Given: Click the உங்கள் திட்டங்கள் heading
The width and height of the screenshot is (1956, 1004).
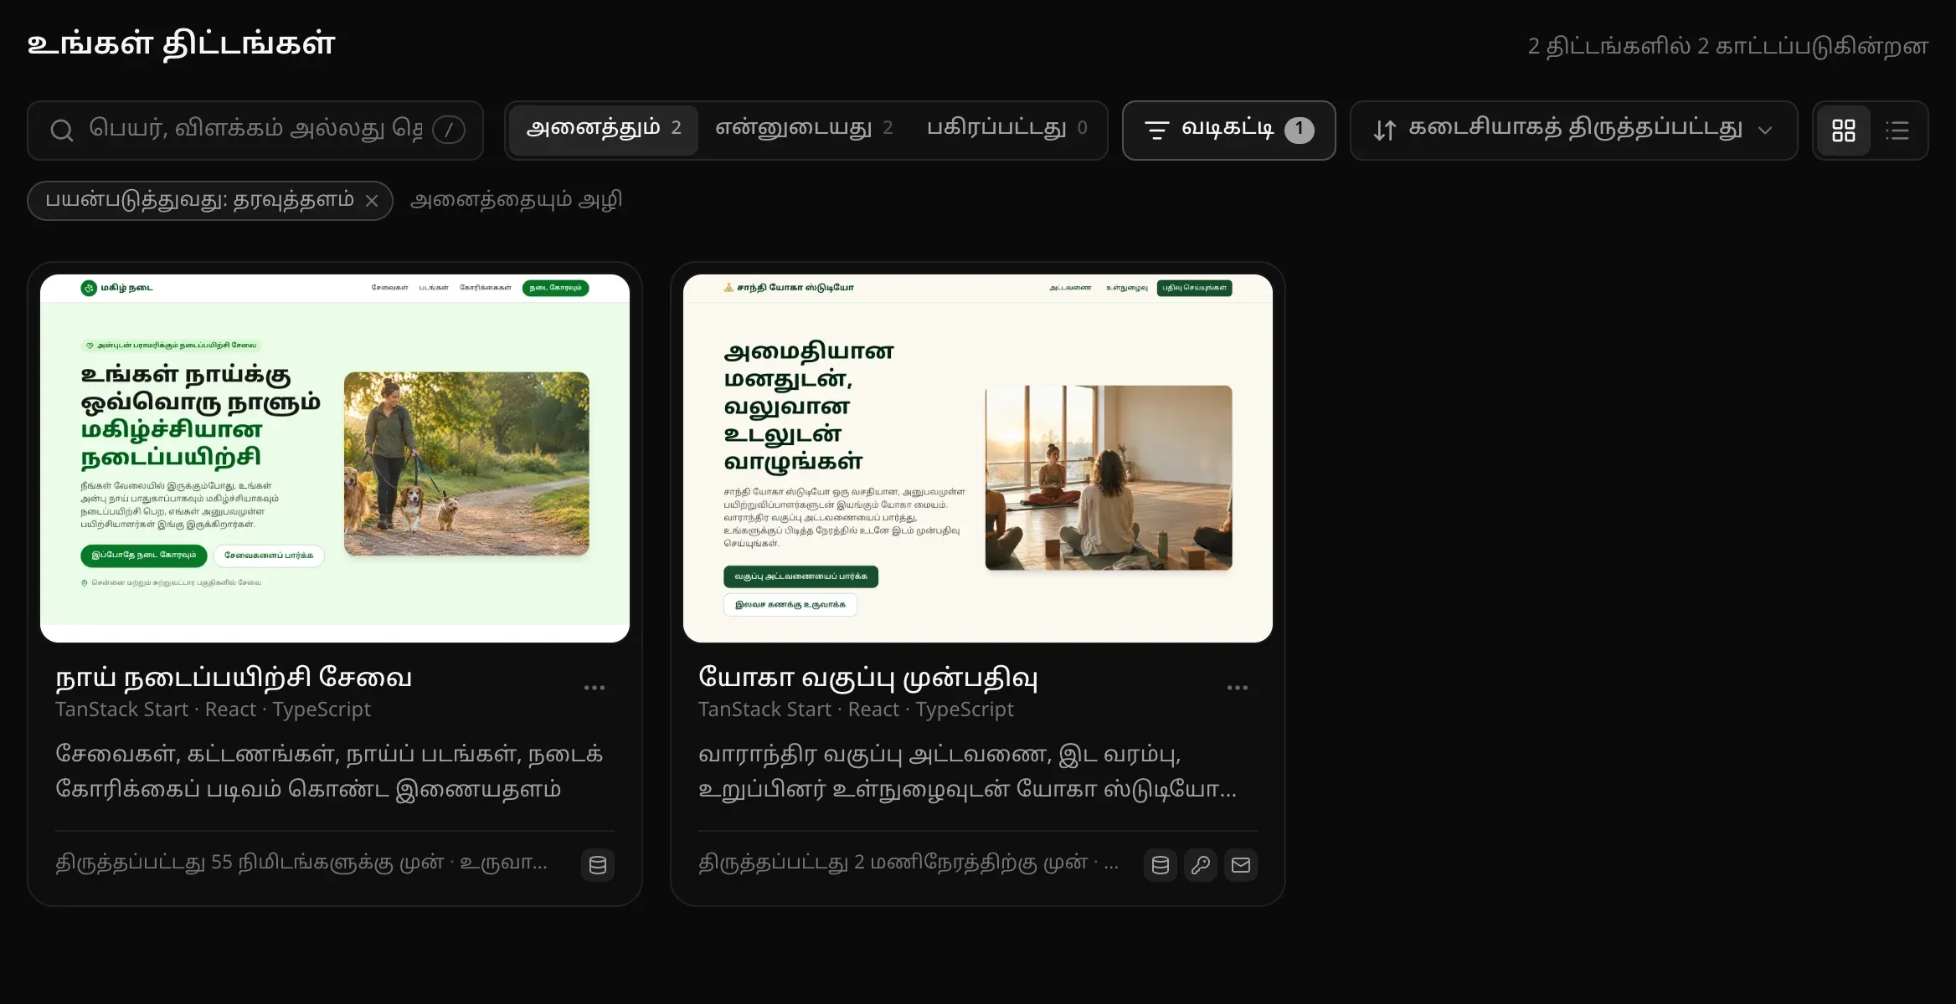Looking at the screenshot, I should [x=181, y=44].
